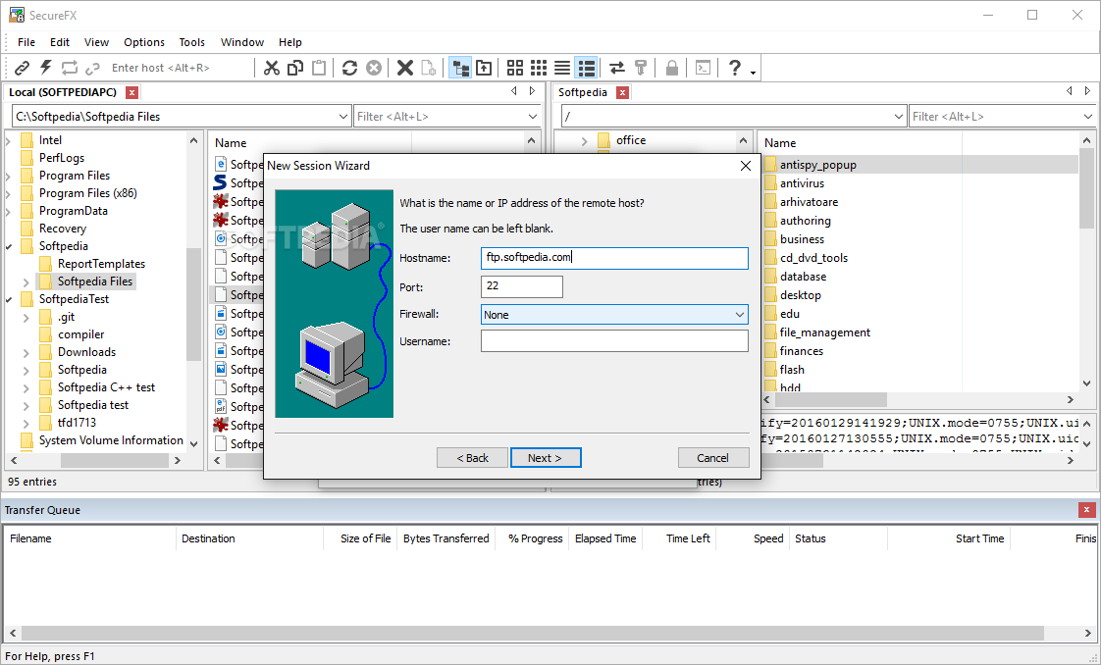
Task: Switch to small icons grid view
Action: click(539, 68)
